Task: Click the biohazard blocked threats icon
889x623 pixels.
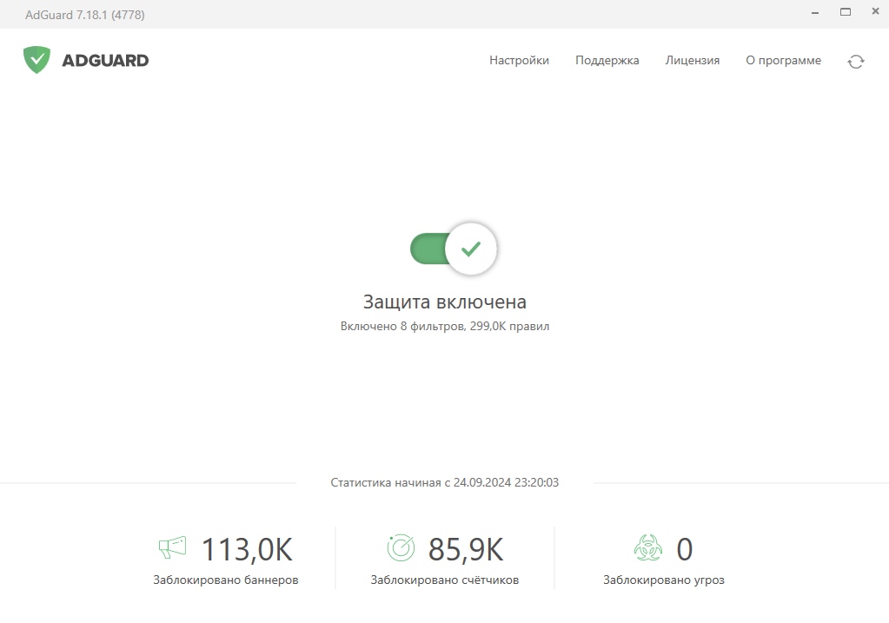Action: (x=648, y=547)
